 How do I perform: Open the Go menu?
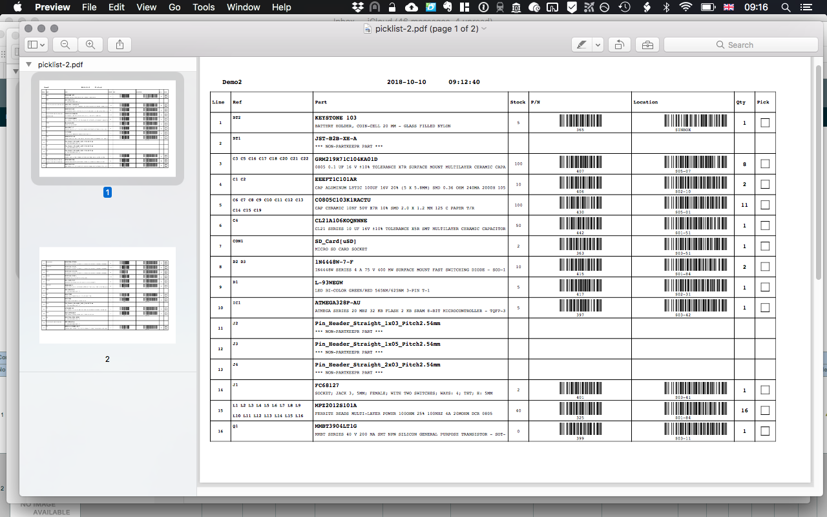tap(174, 7)
